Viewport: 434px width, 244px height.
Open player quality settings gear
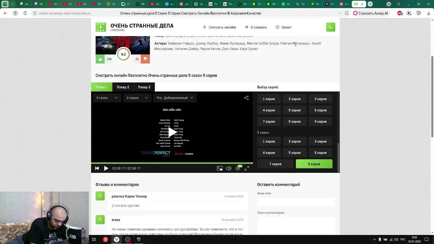click(x=238, y=168)
